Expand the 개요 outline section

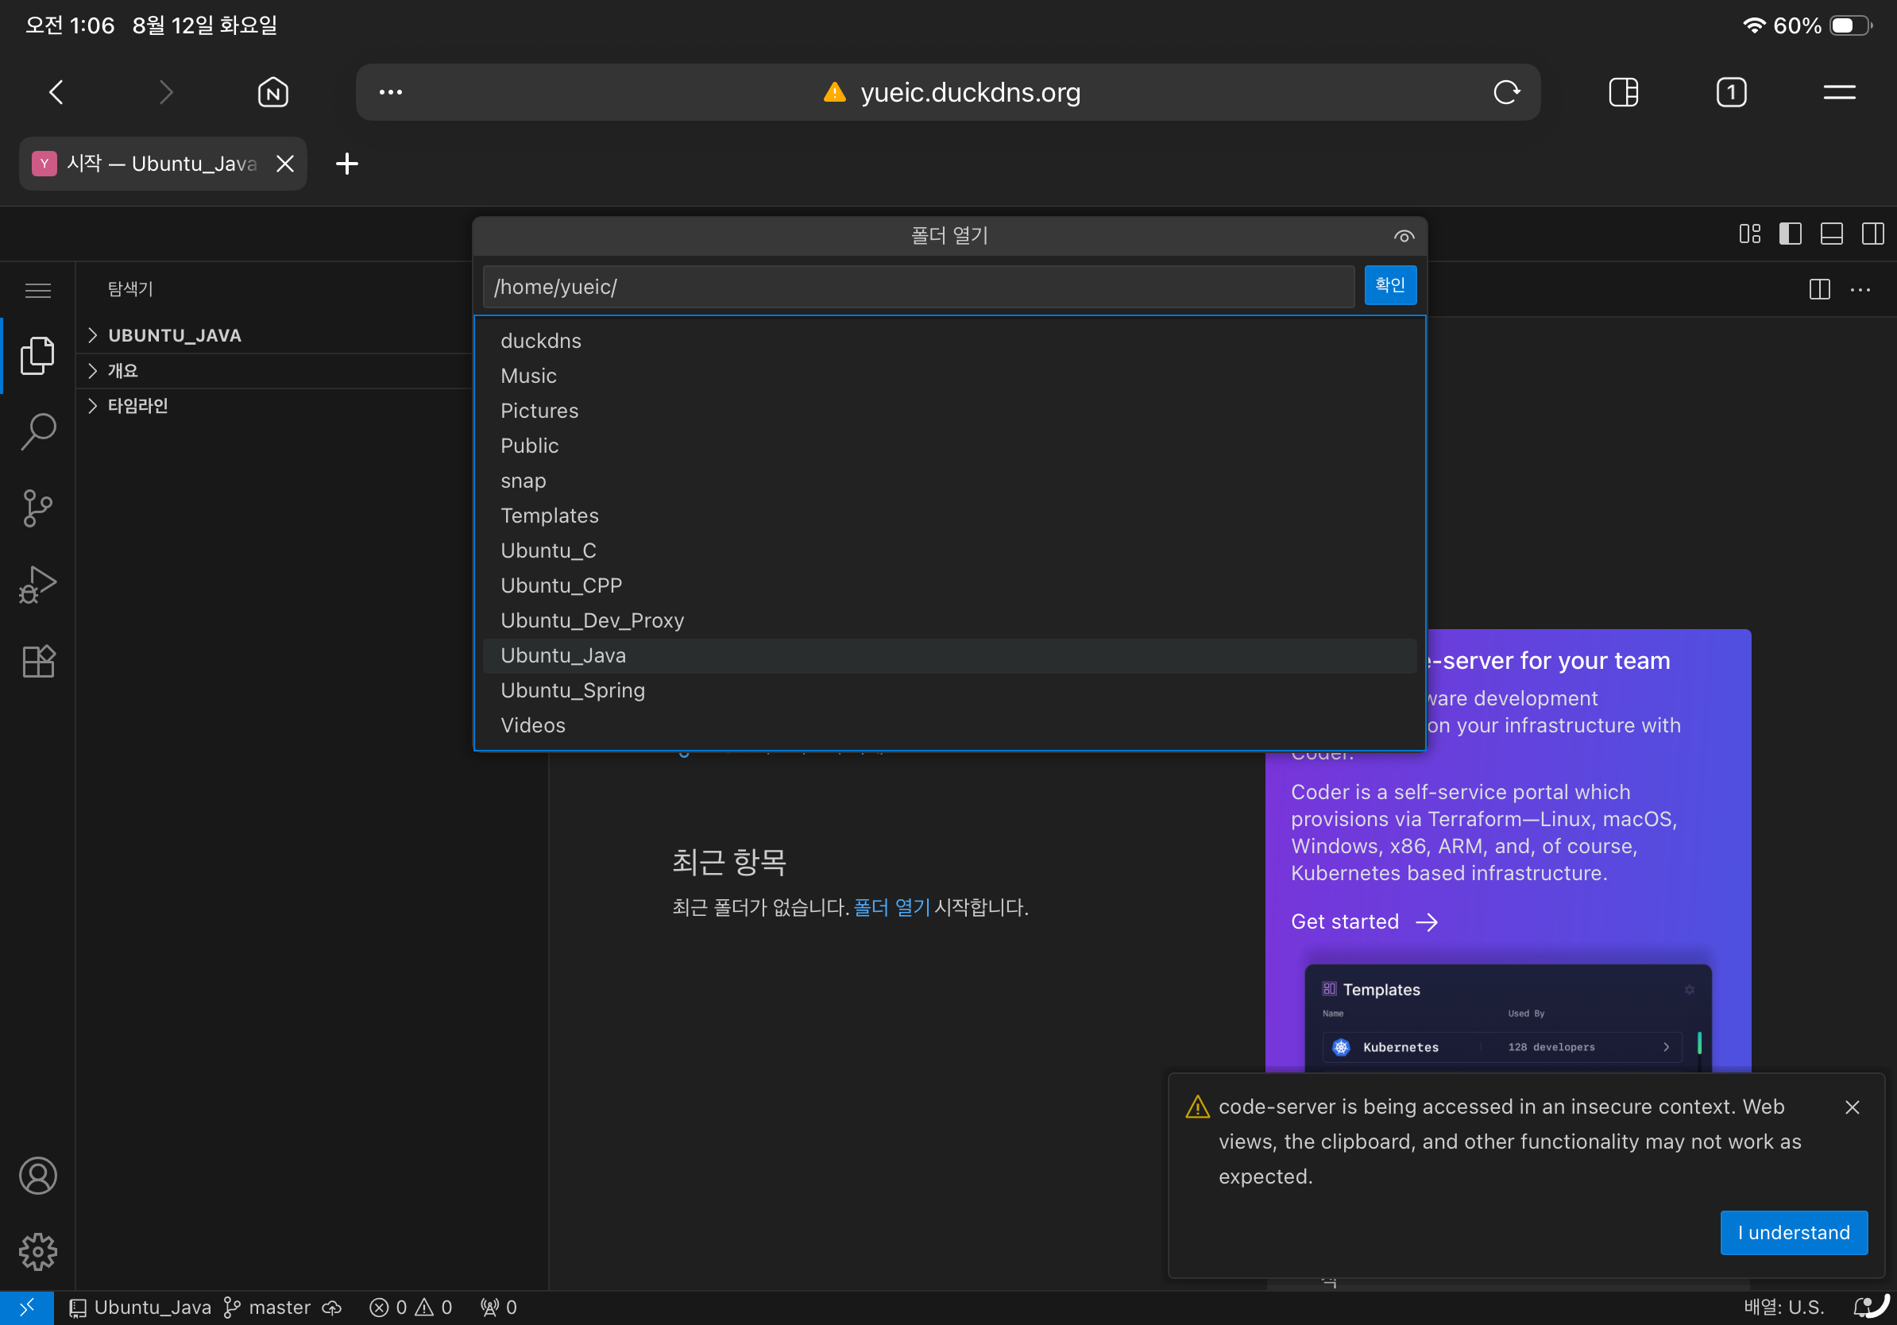pos(122,371)
